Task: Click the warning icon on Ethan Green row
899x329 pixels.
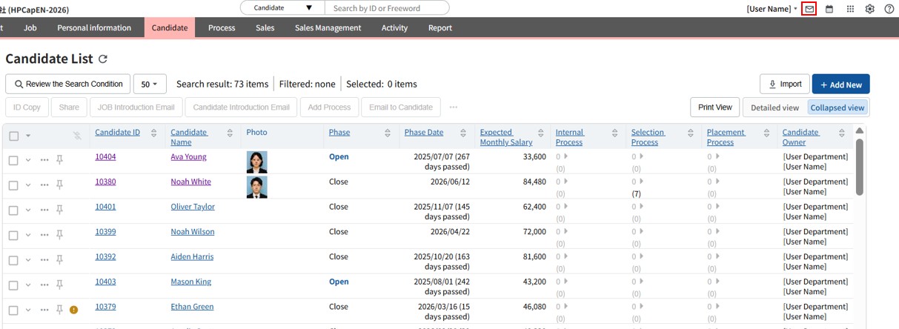Action: click(73, 310)
